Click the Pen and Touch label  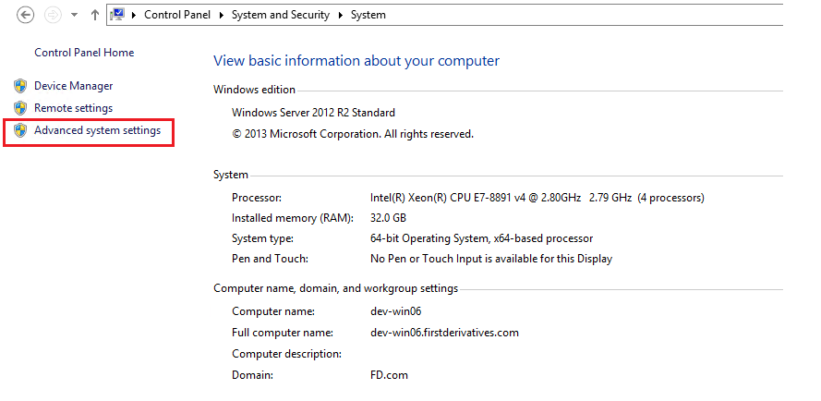(270, 259)
